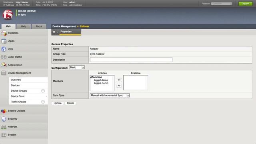Click the Security shield icon
Image resolution: width=256 pixels, height=144 pixels.
pyautogui.click(x=4, y=119)
